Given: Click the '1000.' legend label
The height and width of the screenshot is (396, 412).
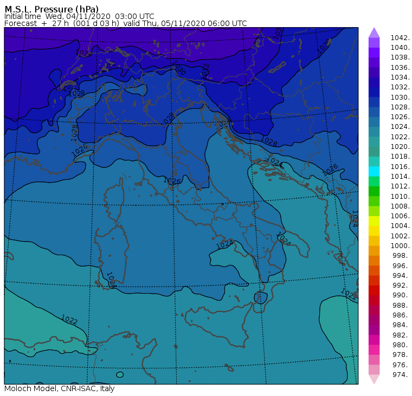Looking at the screenshot, I should (400, 246).
